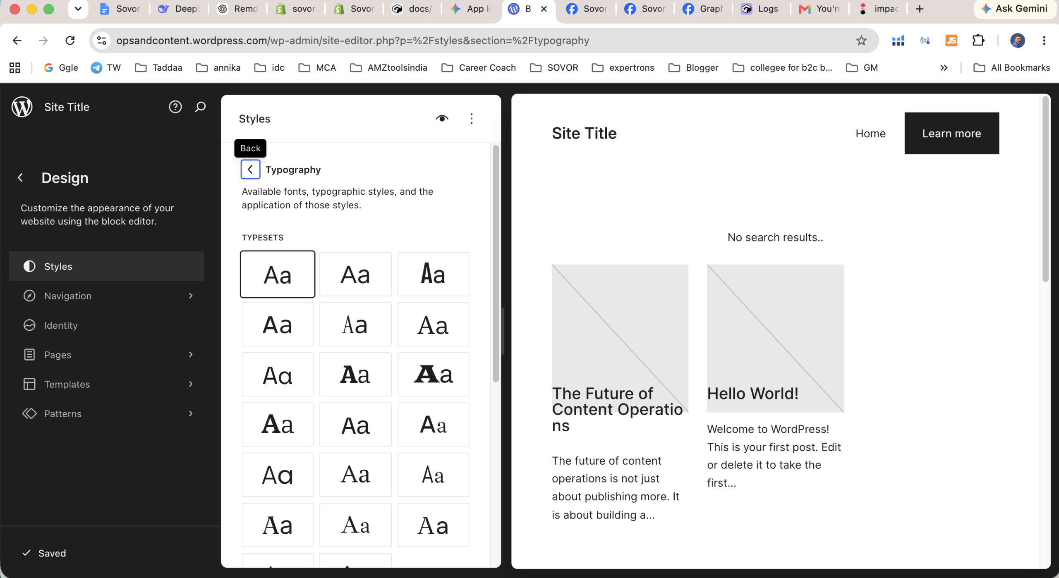Click the Identity icon
The width and height of the screenshot is (1059, 578).
coord(29,325)
